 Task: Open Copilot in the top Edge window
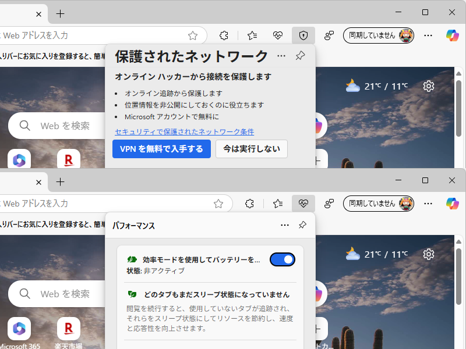pos(453,35)
